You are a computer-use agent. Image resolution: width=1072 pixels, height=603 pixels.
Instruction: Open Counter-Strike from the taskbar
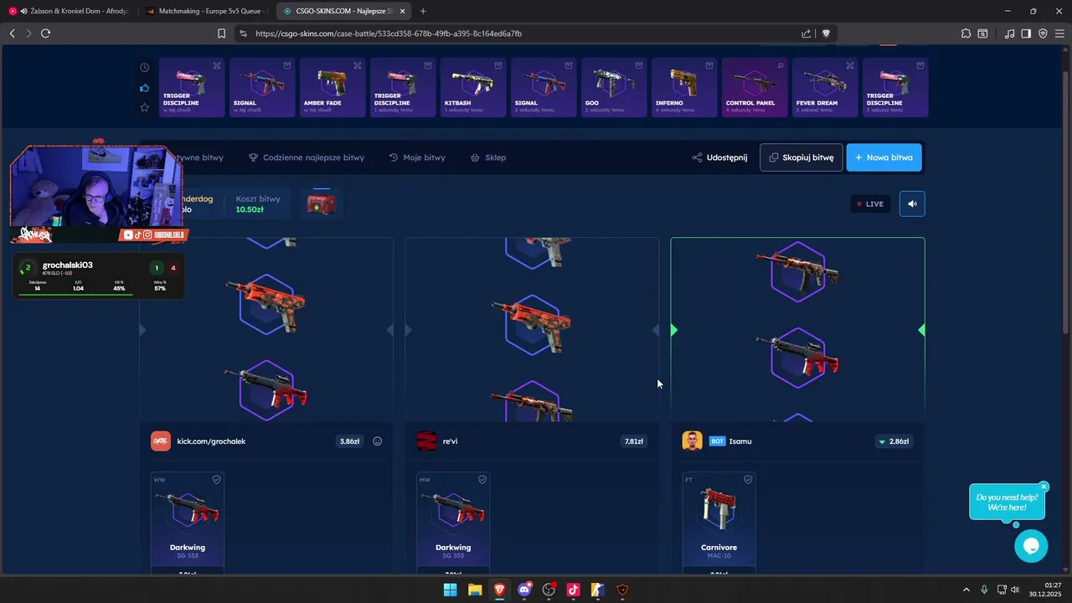[598, 590]
